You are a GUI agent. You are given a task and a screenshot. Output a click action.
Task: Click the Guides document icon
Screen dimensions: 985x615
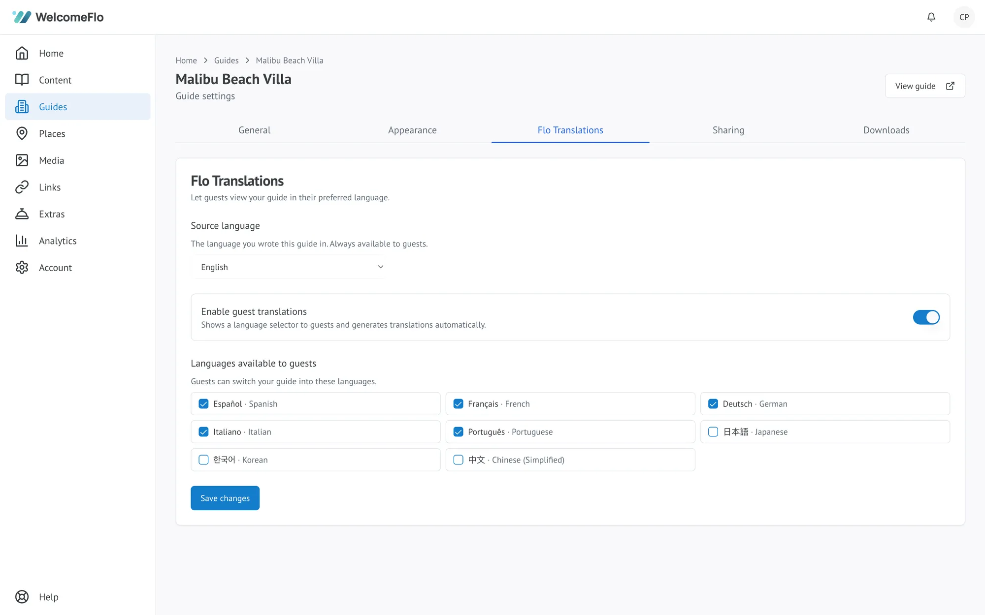point(22,107)
